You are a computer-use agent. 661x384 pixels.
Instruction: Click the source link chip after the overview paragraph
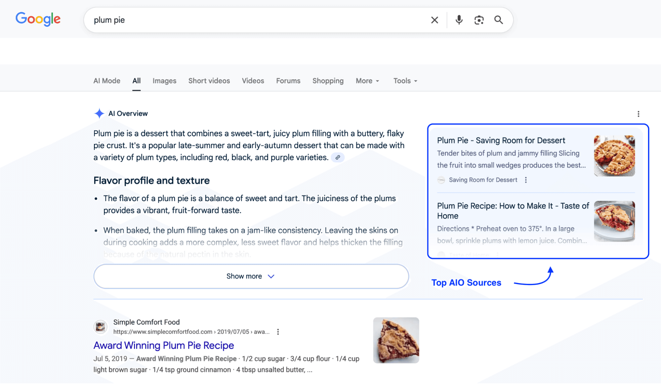tap(338, 157)
